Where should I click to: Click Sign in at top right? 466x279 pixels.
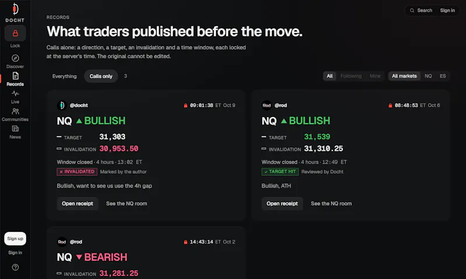click(447, 10)
